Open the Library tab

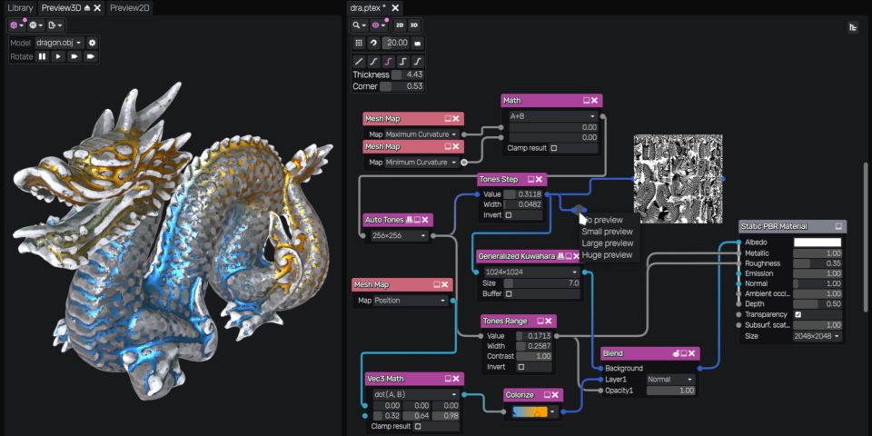20,7
